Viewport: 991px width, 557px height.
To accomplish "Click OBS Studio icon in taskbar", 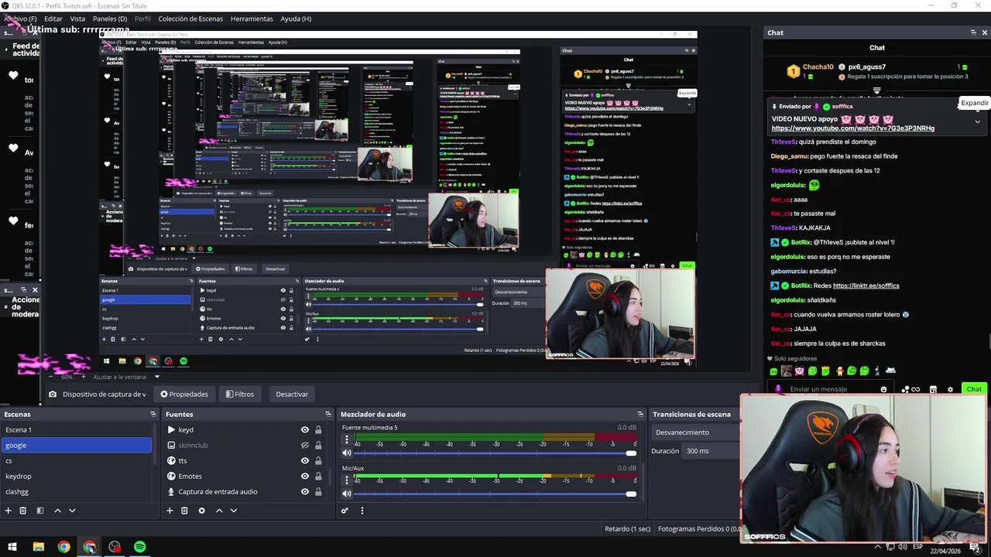I will point(115,547).
